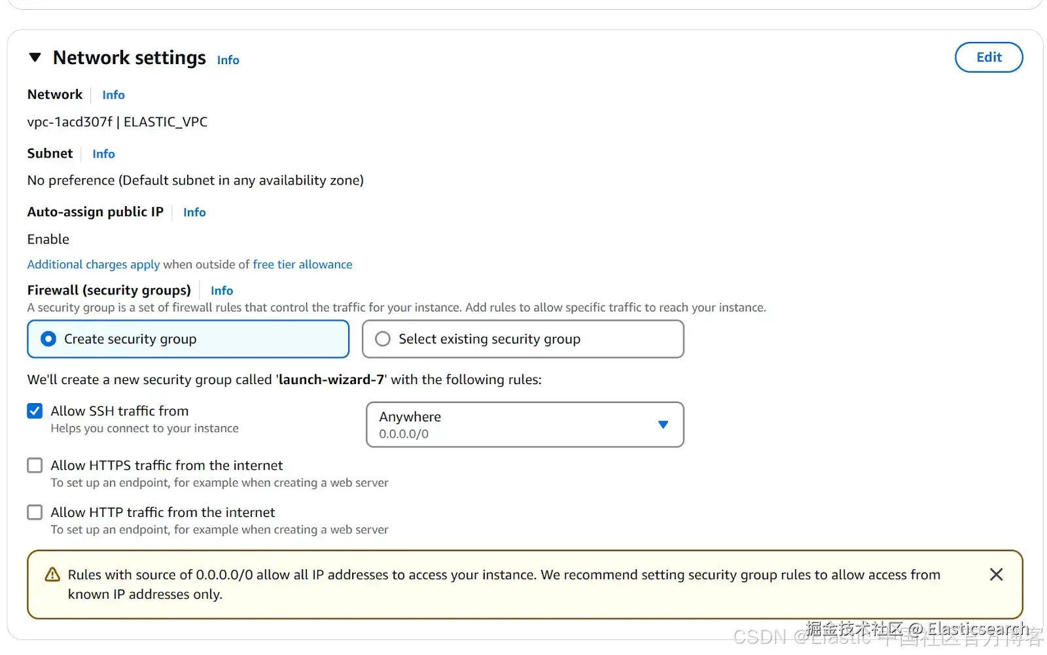Open Info link next to Network label
Screen dimensions: 1047x655
(x=113, y=95)
